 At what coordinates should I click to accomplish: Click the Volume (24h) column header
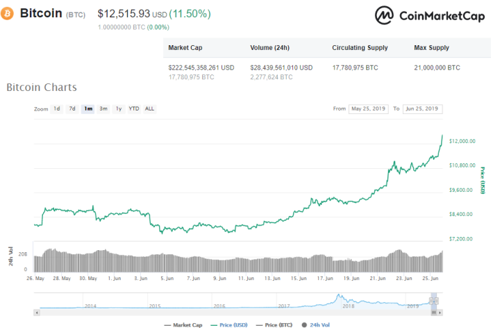(270, 48)
